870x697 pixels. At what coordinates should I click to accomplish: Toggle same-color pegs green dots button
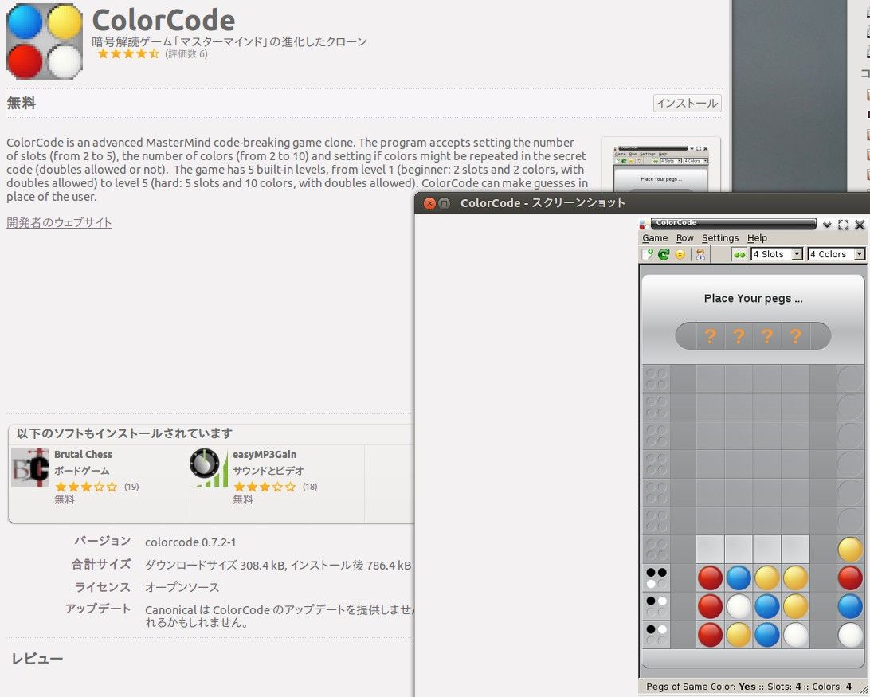coord(739,255)
